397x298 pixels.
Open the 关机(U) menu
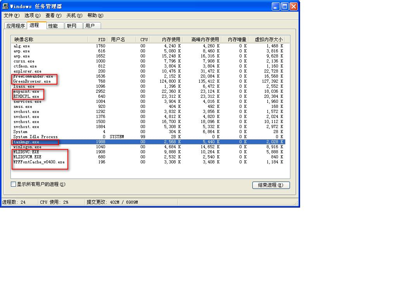point(74,16)
